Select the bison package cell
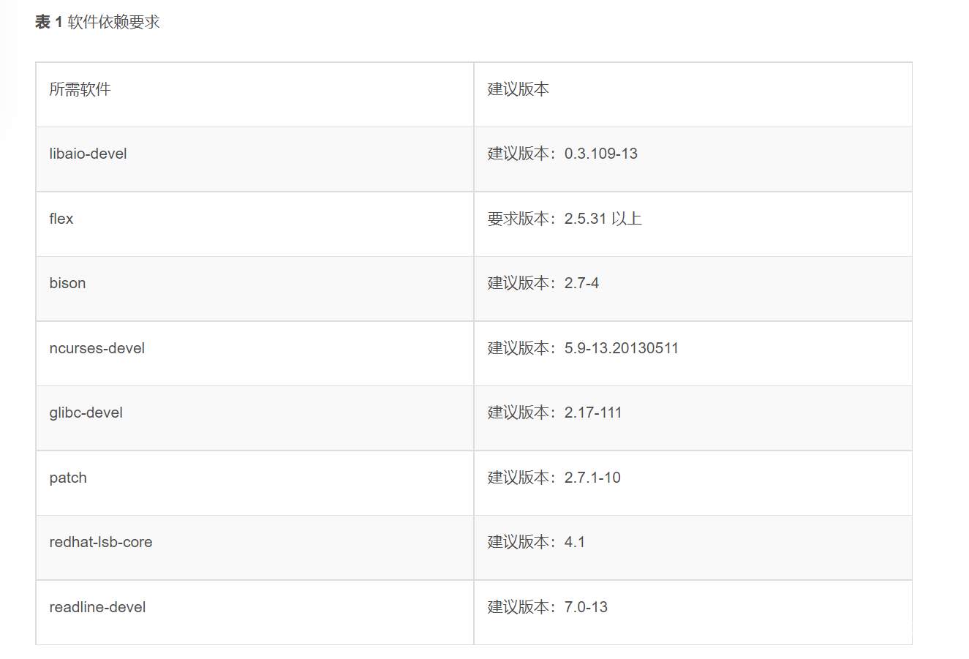Viewport: 969px width, 659px height. [x=68, y=283]
